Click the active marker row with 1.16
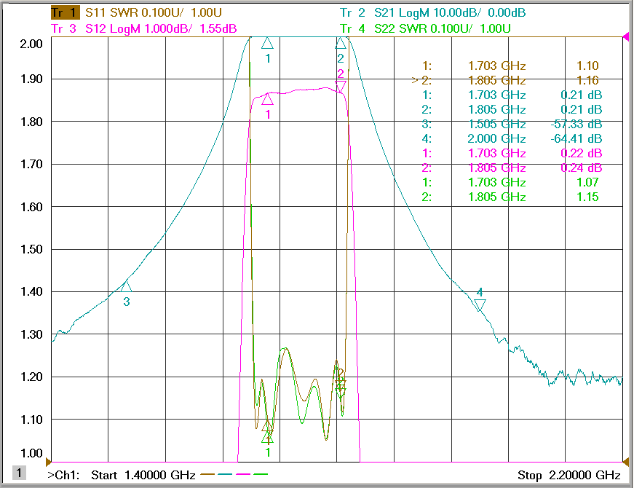The image size is (634, 488). click(505, 81)
